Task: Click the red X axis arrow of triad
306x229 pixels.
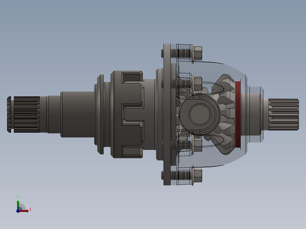Action: click(24, 211)
